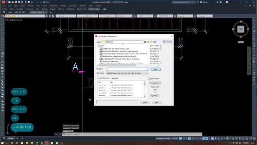Expand the ByLayer linetype dropdown
The image size is (257, 145).
[88, 16]
